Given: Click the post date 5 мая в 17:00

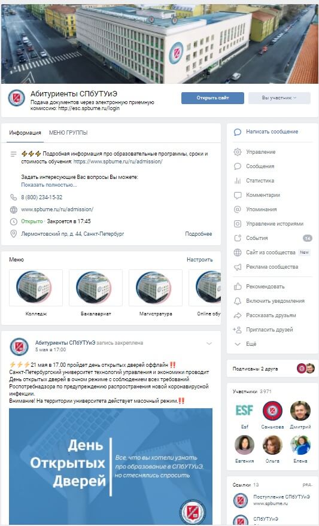Looking at the screenshot, I should (51, 349).
